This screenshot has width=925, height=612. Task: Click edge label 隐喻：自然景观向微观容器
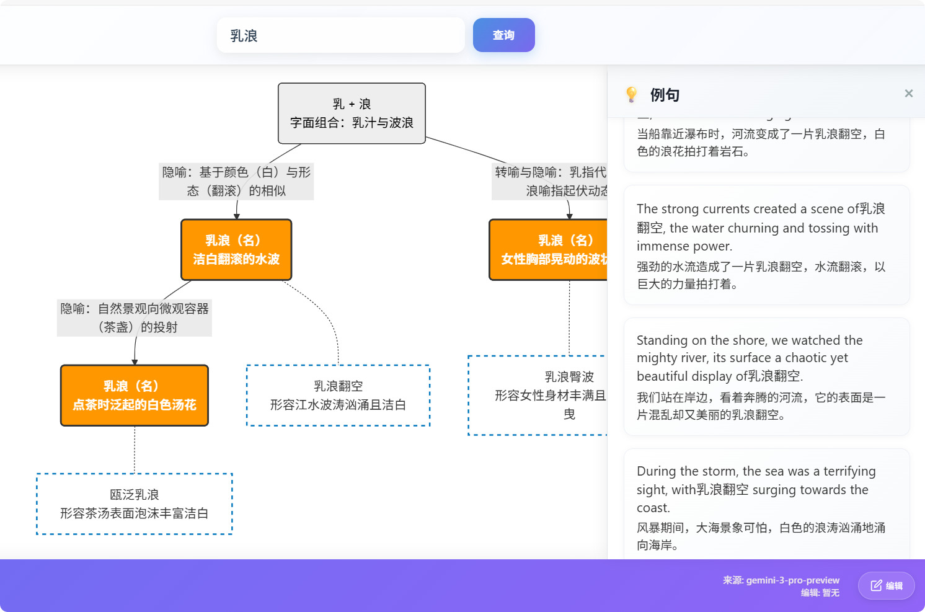[x=135, y=317]
